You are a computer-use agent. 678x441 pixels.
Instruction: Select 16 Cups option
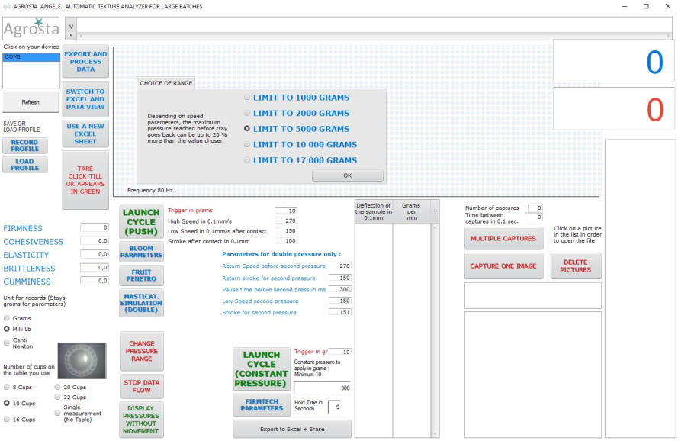(x=7, y=420)
